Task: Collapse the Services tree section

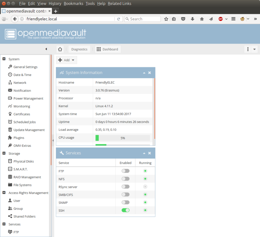Action: (4, 224)
